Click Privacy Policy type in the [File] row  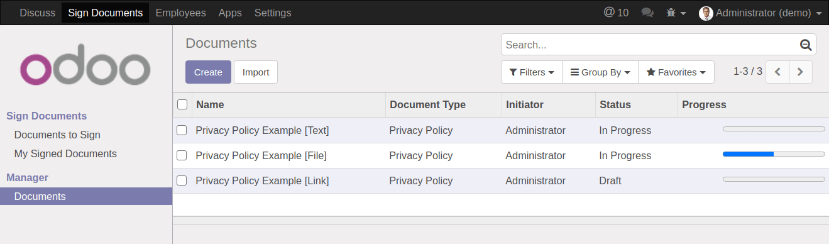pyautogui.click(x=420, y=155)
